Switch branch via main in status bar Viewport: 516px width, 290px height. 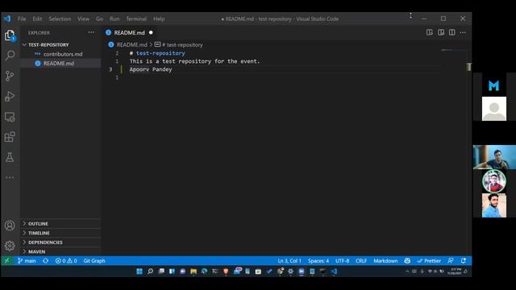tap(27, 261)
